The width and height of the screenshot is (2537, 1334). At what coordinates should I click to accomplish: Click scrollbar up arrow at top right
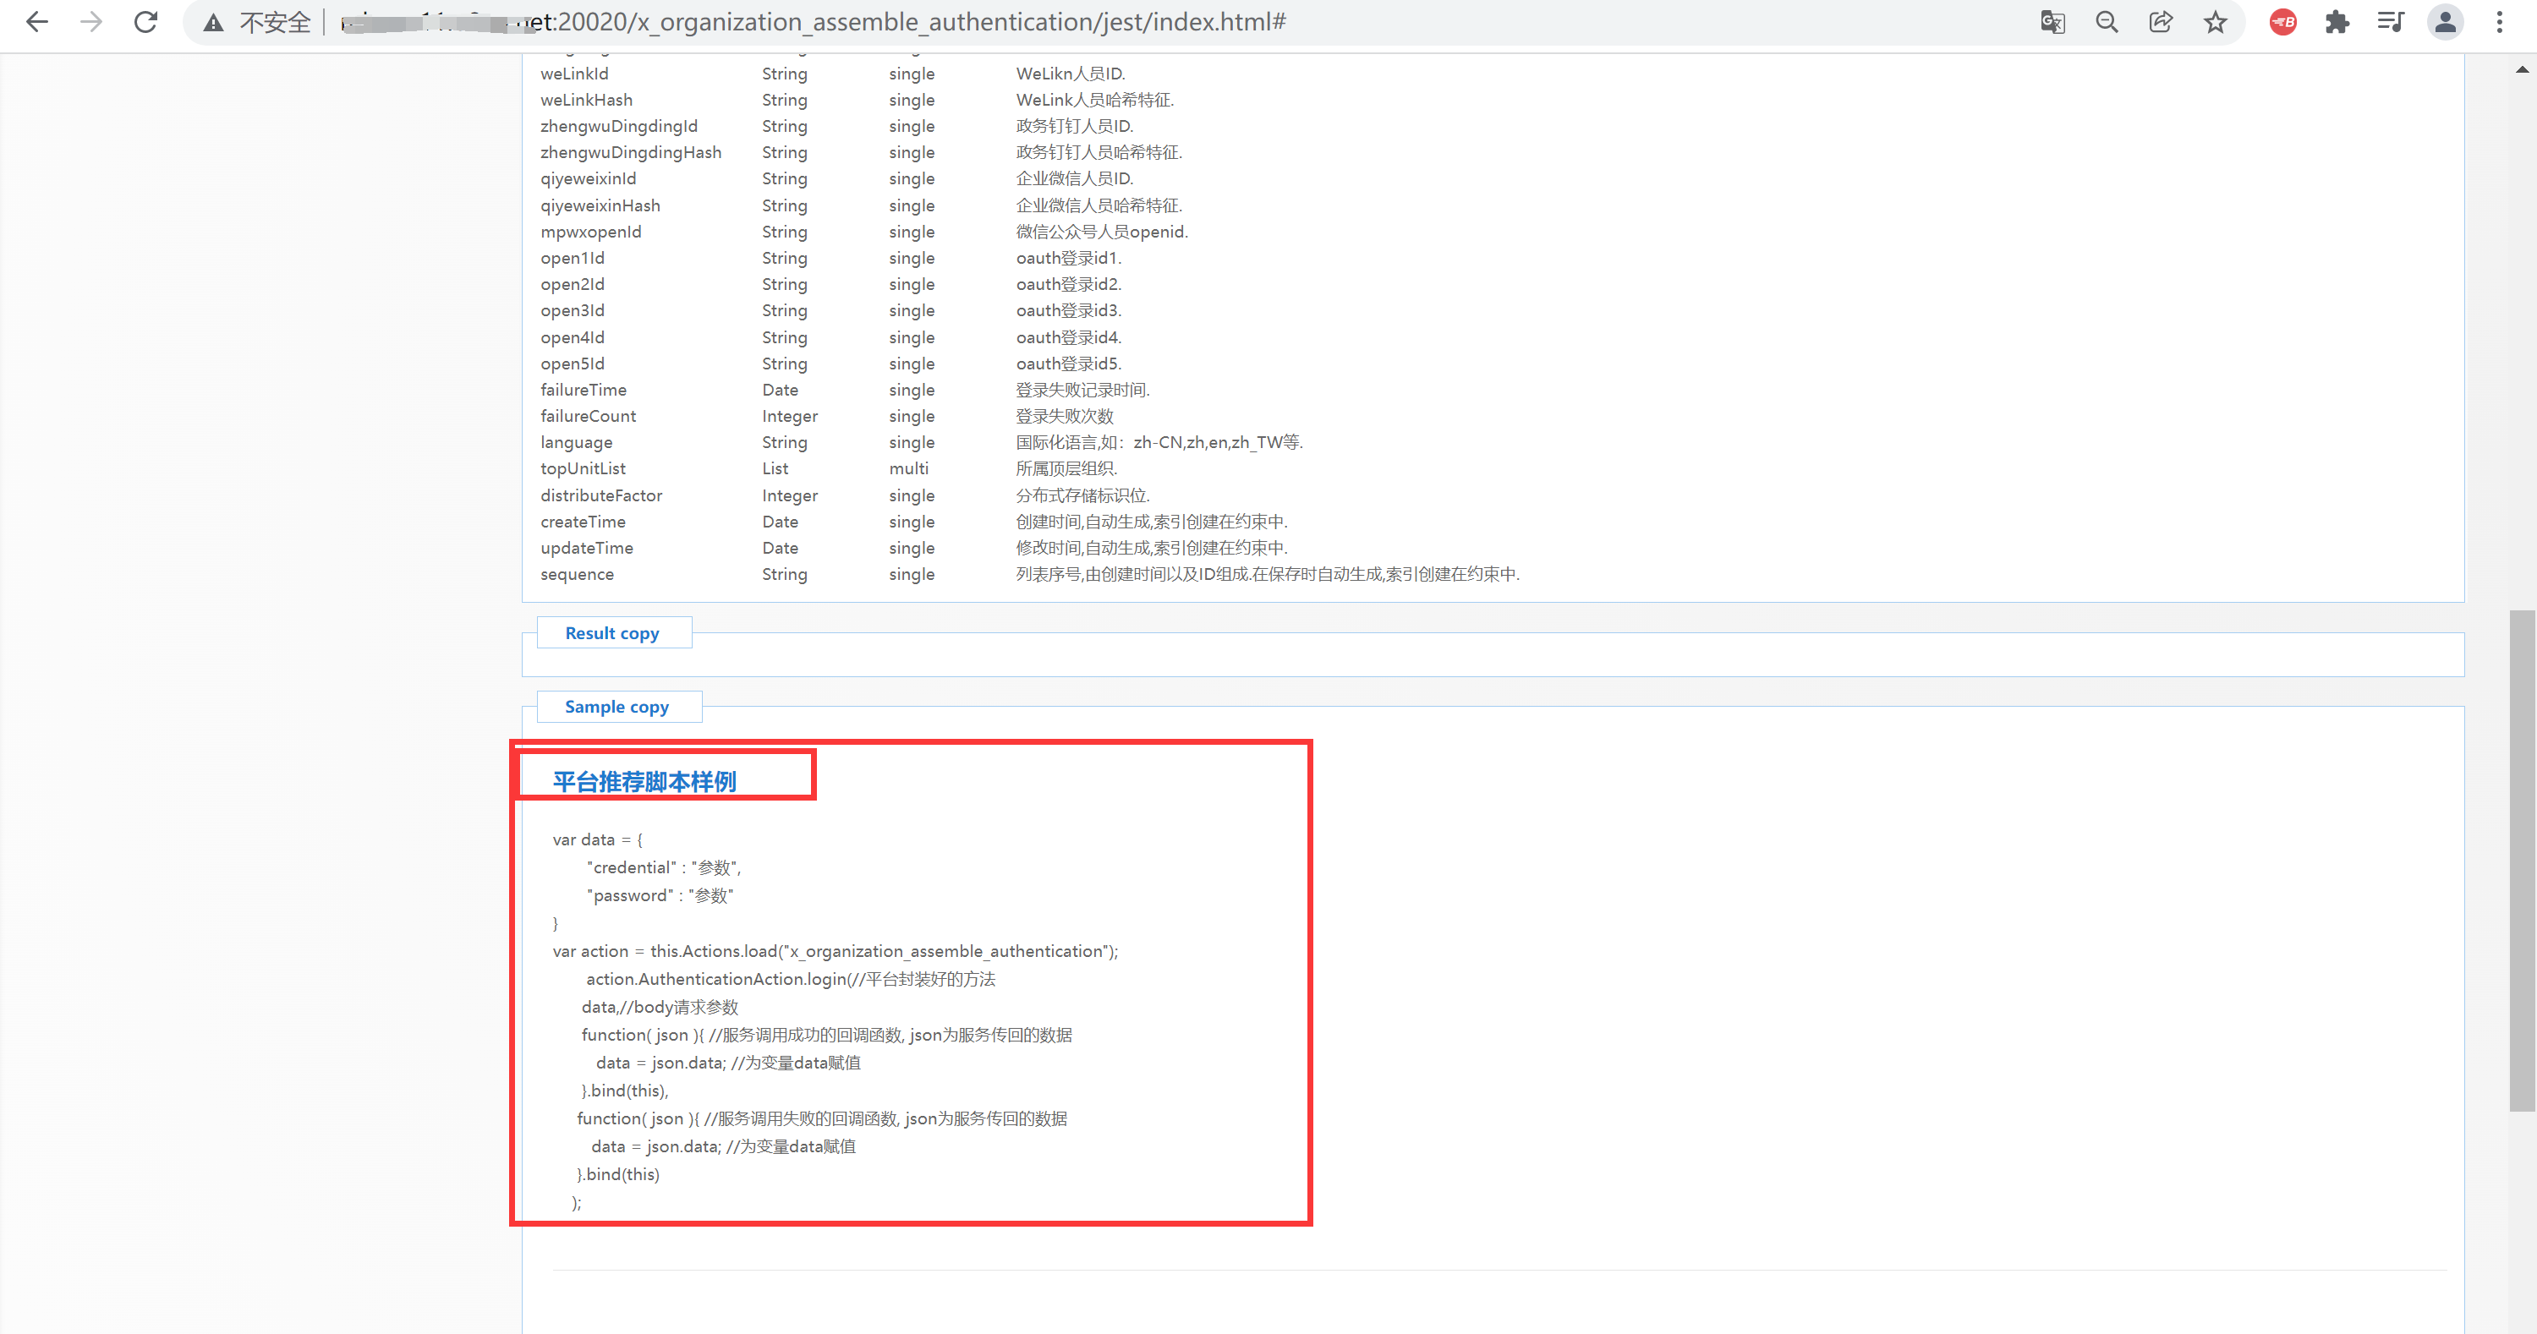click(2523, 70)
